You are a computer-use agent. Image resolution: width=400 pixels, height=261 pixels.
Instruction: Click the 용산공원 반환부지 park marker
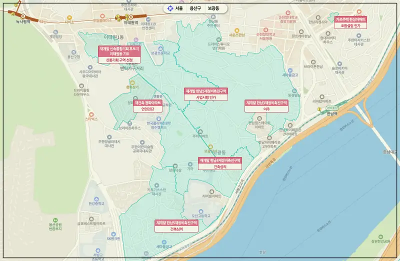[x=55, y=220]
